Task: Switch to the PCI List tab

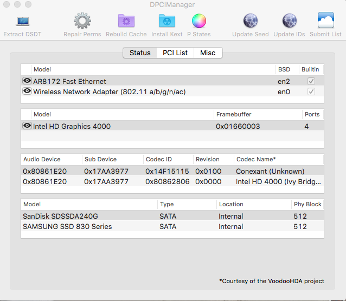Action: tap(175, 53)
